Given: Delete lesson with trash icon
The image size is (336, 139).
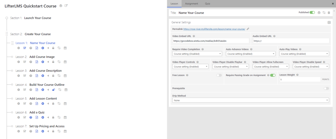Looking at the screenshot, I should [x=329, y=13].
